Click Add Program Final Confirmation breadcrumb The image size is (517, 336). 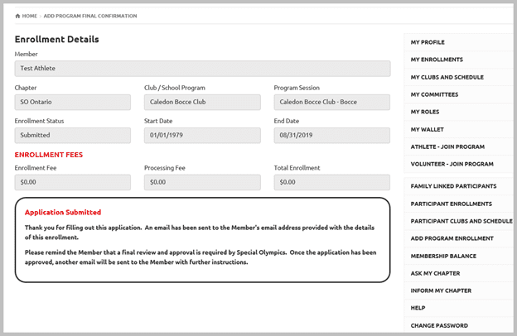(90, 16)
